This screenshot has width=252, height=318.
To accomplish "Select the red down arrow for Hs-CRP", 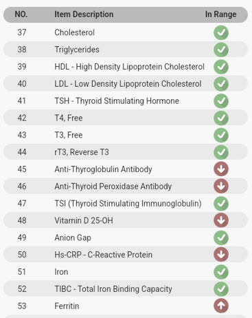I will (221, 255).
